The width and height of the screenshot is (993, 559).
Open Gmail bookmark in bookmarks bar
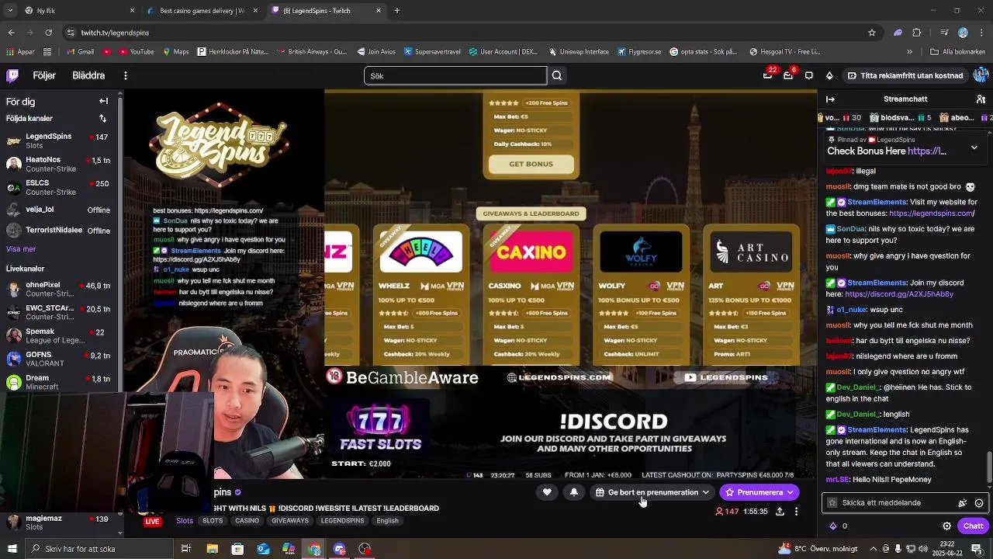click(80, 52)
